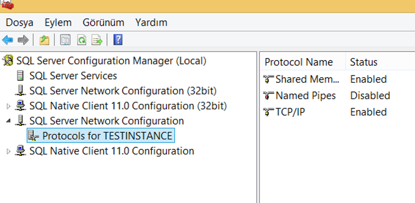Click the Refresh toolbar icon
The height and width of the screenshot is (203, 415).
tap(81, 40)
